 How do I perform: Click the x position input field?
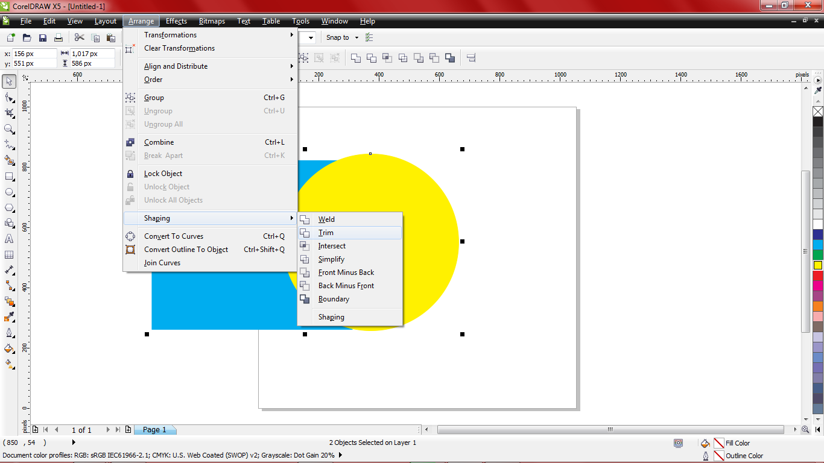click(33, 53)
